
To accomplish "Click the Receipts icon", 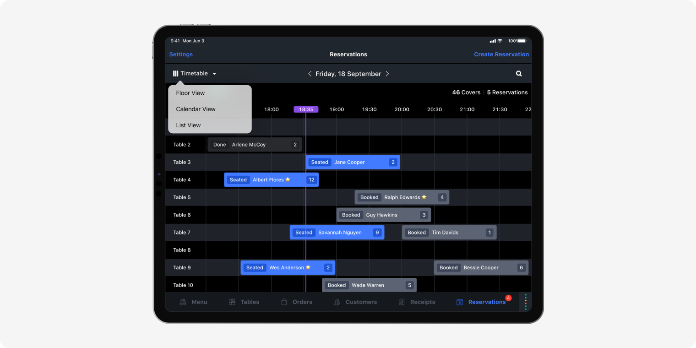I will click(402, 302).
